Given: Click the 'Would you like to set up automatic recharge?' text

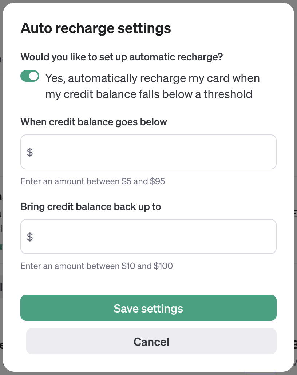Looking at the screenshot, I should pos(122,57).
